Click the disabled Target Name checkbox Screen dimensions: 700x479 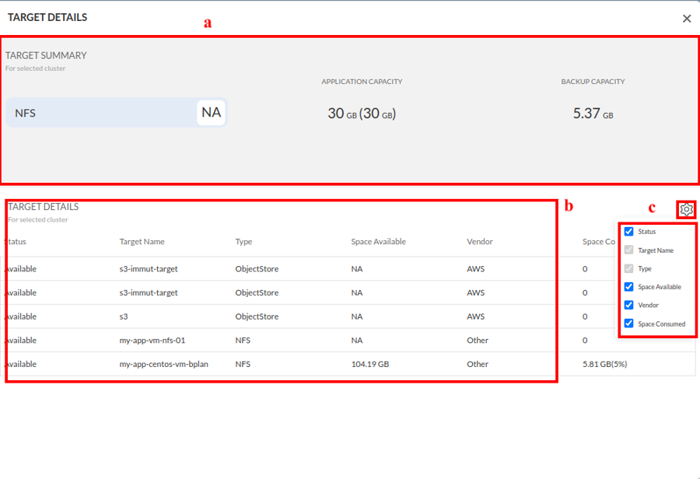(x=629, y=250)
